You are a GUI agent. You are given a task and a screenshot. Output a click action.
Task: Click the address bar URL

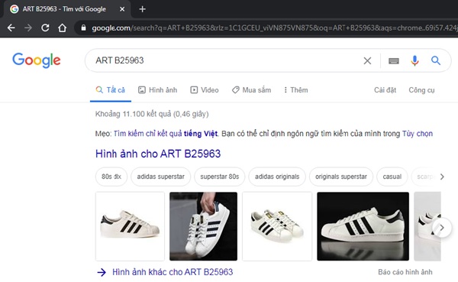pos(274,28)
